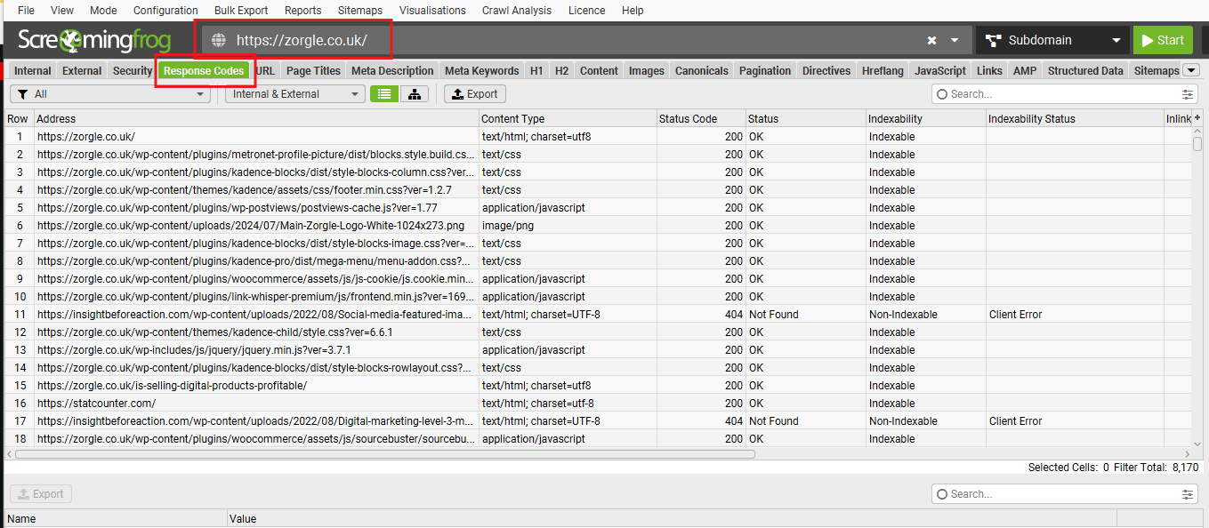
Task: Select the Main-Zorgle-Logo-White png row
Action: click(x=599, y=226)
